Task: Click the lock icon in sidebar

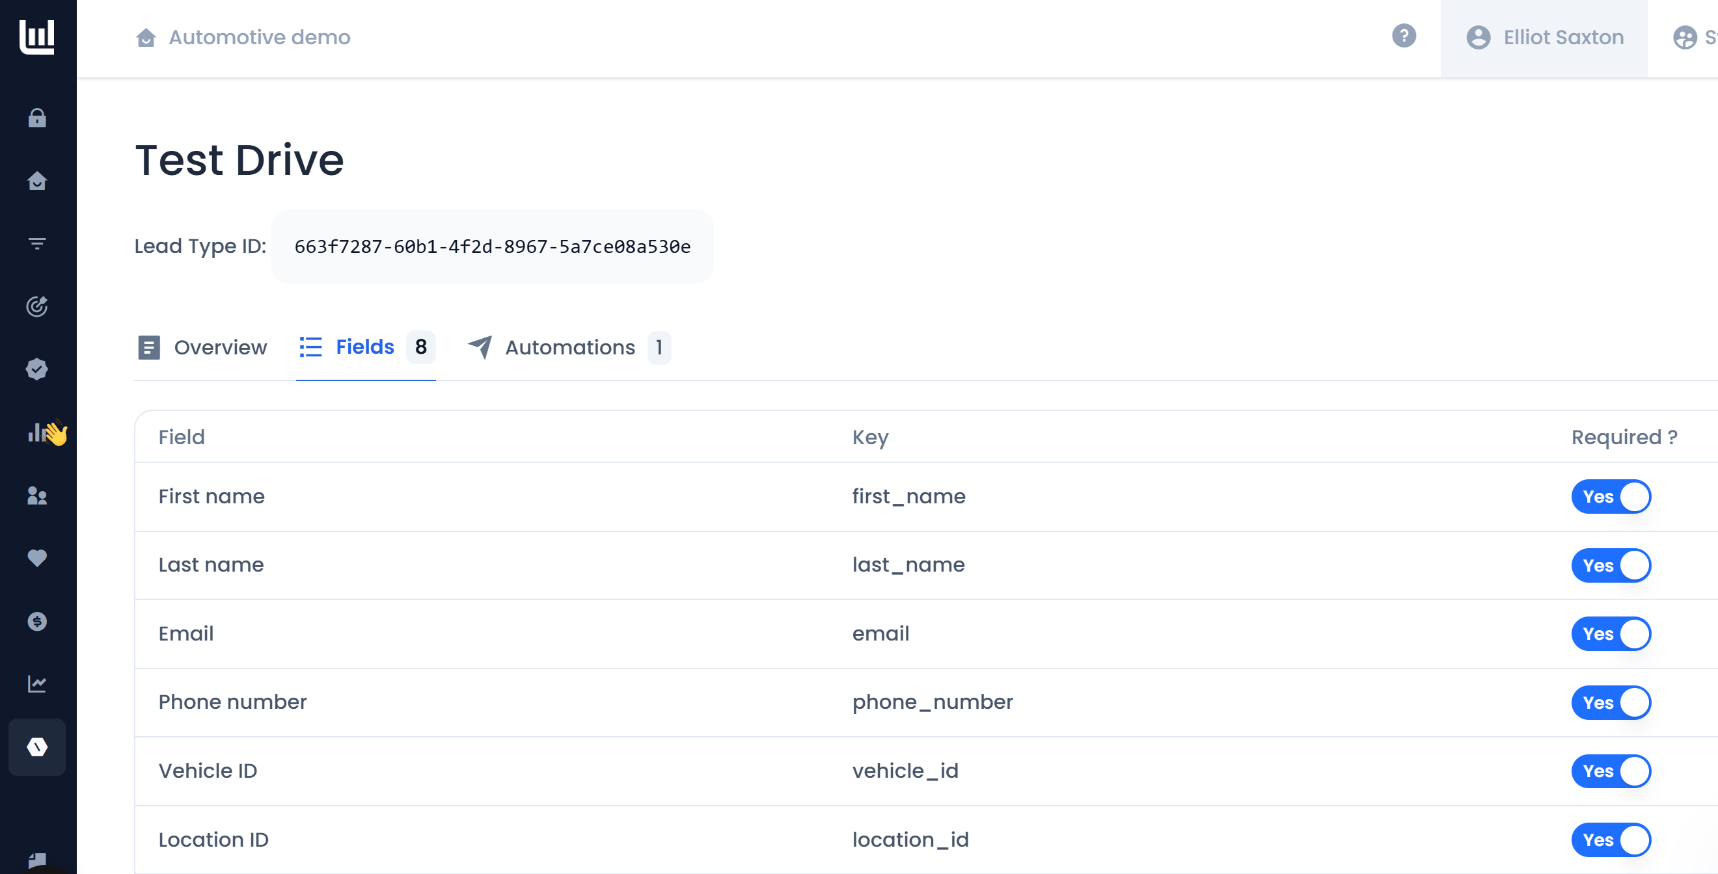Action: click(x=37, y=118)
